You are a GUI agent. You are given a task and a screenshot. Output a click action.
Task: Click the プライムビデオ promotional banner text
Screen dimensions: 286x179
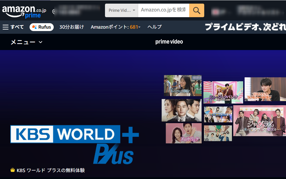coord(245,27)
